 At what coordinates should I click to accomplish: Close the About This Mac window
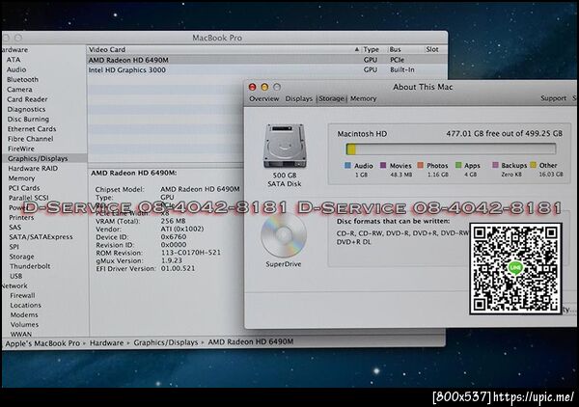click(x=253, y=87)
